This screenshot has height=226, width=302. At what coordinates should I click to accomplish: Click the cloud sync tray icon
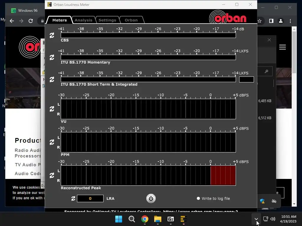(274, 201)
